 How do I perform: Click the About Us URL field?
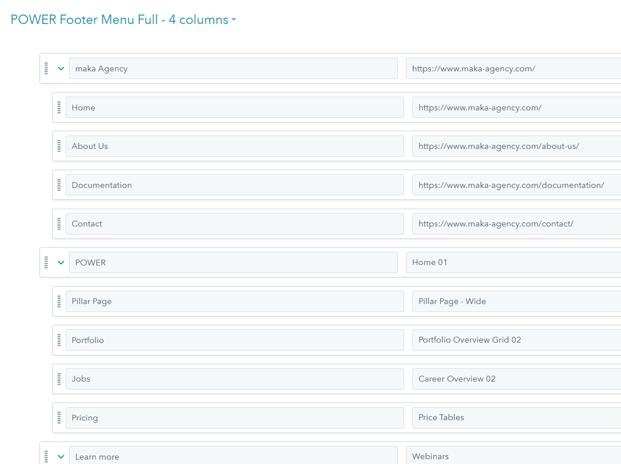512,146
